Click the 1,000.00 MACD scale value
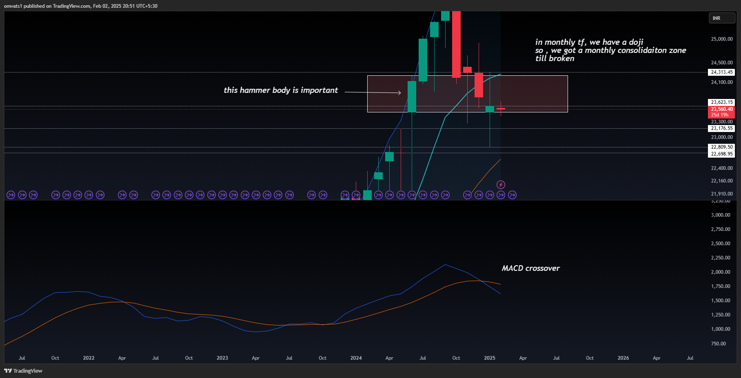Viewport: 741px width, 378px height. 721,329
